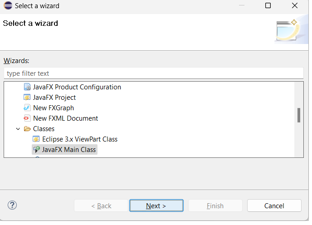Viewport: 312px width, 225px height.
Task: Collapse the Classes tree category
Action: 18,129
